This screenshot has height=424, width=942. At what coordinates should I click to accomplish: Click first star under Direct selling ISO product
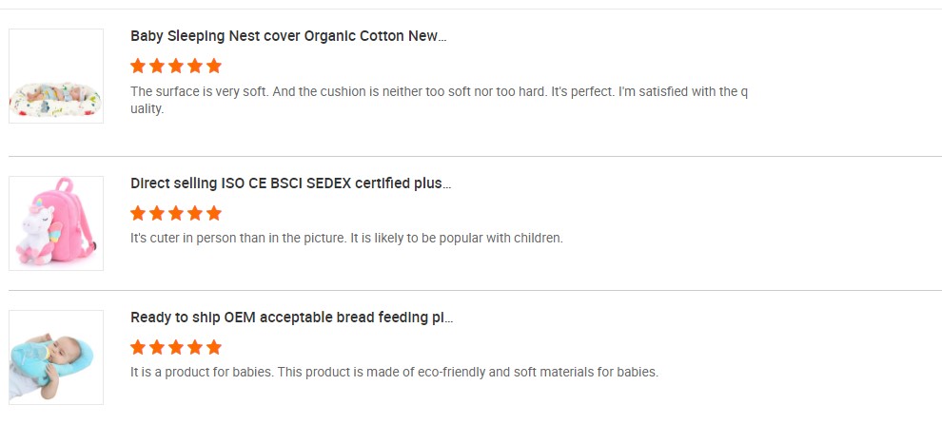(138, 213)
